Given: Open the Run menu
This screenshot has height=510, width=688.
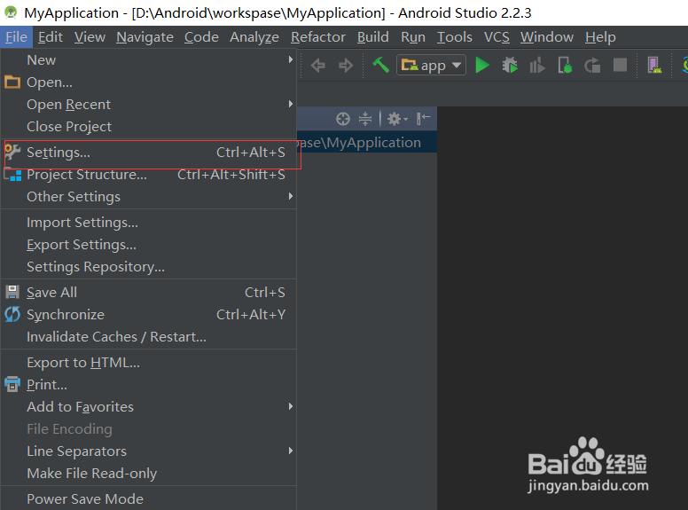Looking at the screenshot, I should point(413,37).
